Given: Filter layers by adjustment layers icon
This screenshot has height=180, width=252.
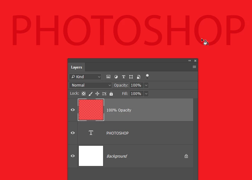Looking at the screenshot, I should tap(116, 77).
